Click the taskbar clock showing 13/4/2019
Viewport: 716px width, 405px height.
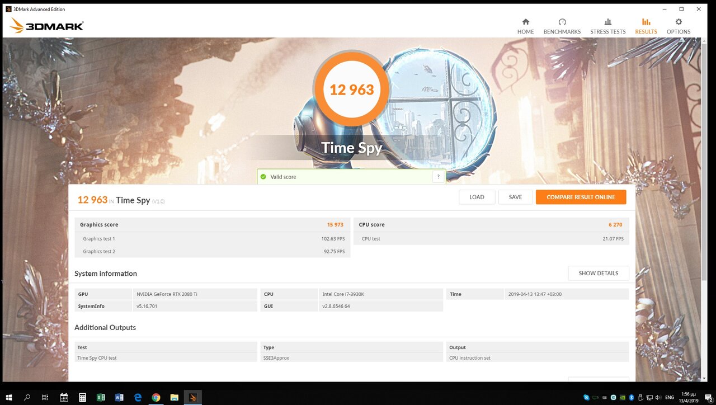tap(689, 397)
